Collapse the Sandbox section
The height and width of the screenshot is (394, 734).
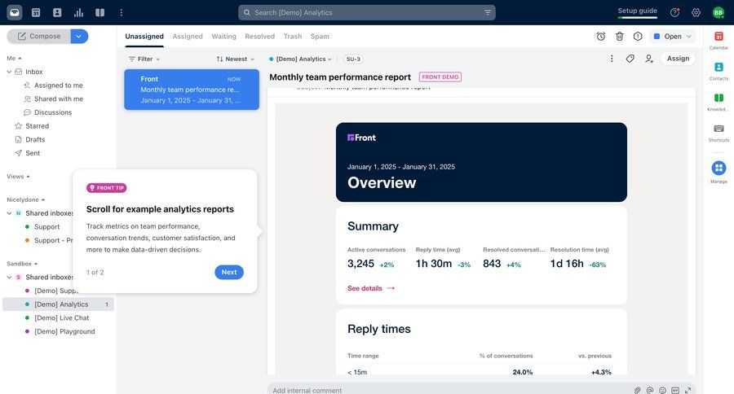pos(22,264)
